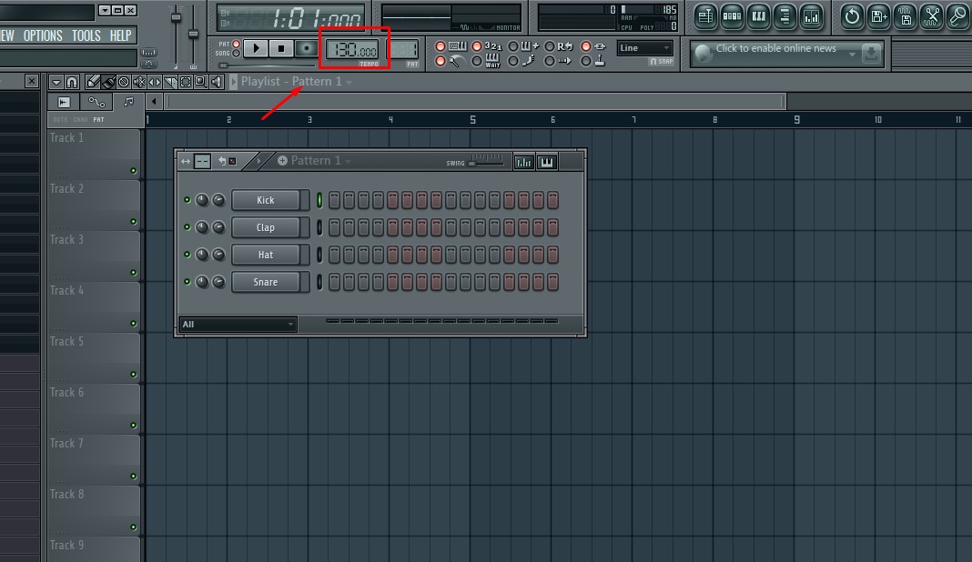Open the Step sequencer toolbar icon
Viewport: 972px width, 562px height.
click(731, 16)
